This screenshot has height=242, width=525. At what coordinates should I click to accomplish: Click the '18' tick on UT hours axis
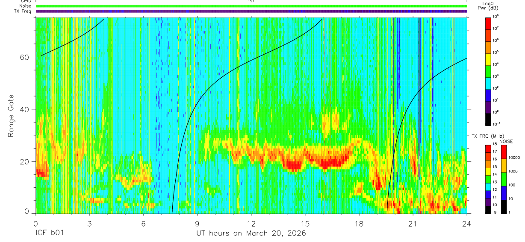click(359, 223)
